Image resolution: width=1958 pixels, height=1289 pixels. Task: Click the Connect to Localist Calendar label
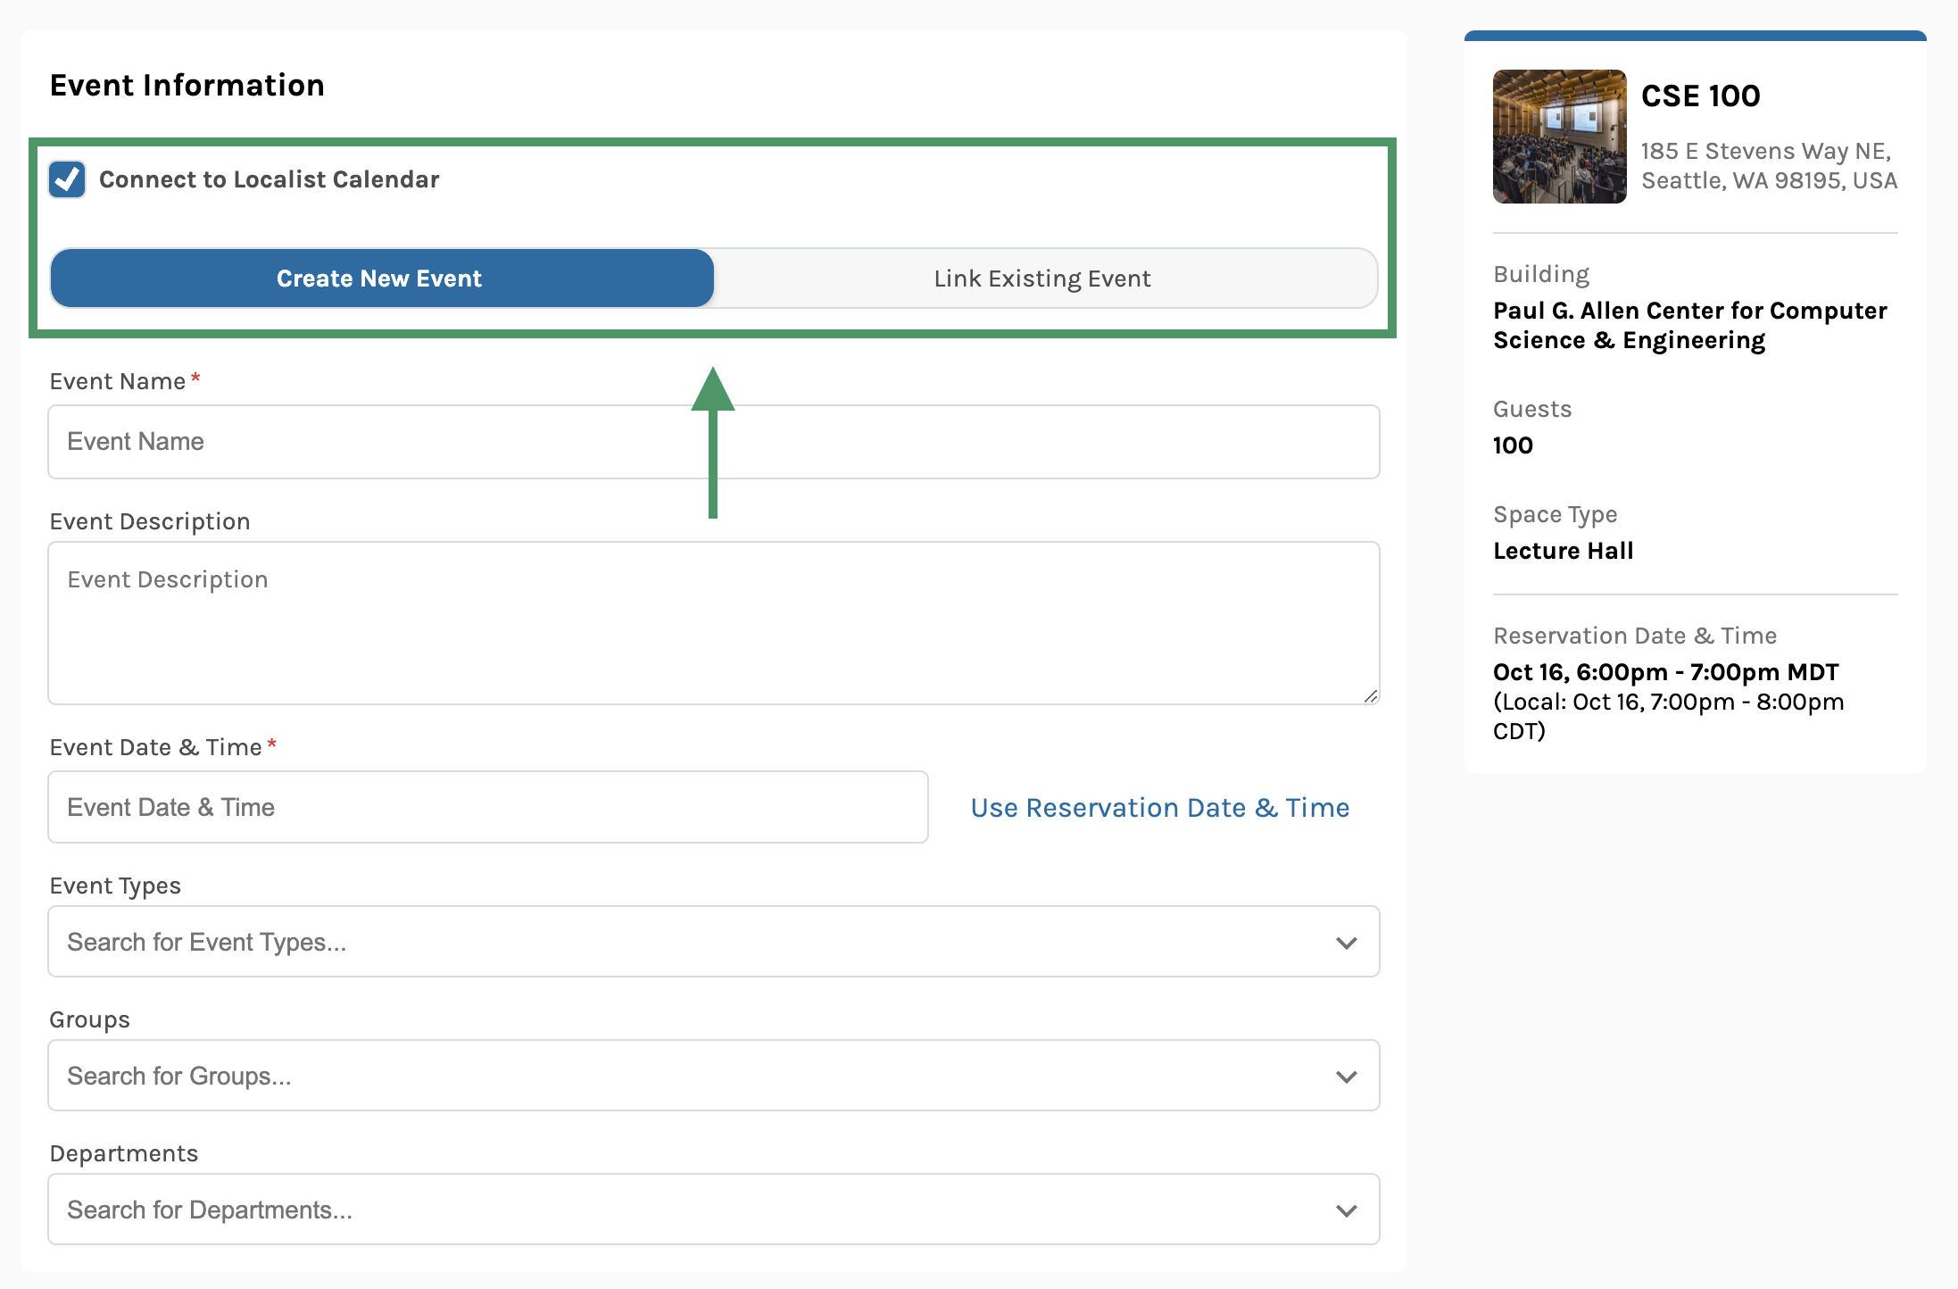pos(269,179)
